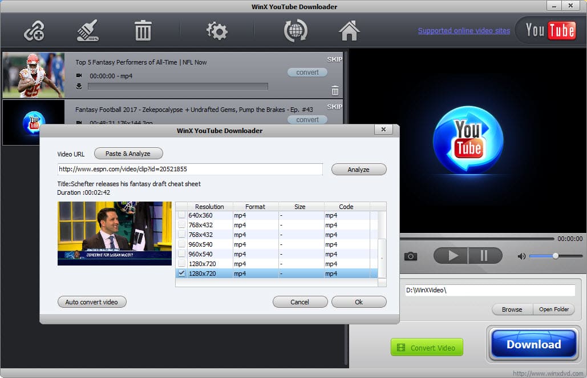Check the second 960x540 mp4 checkbox

point(181,254)
